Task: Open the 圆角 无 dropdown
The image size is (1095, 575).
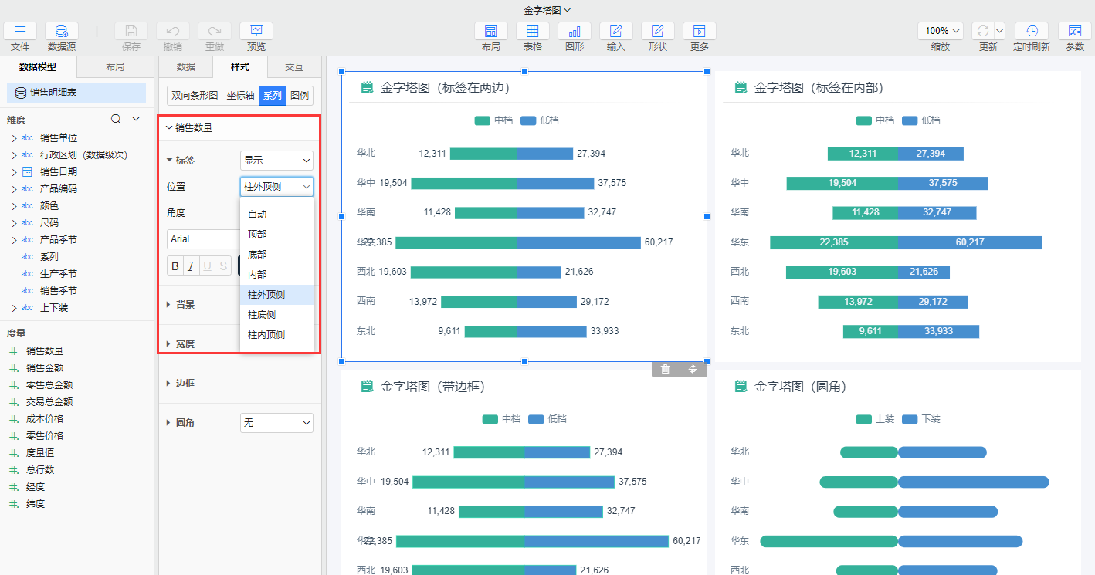Action: 276,423
